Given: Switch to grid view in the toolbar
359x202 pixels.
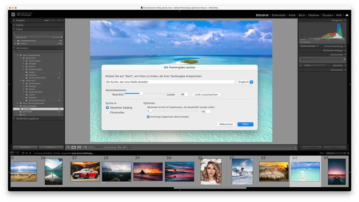Looking at the screenshot, I should [68, 147].
